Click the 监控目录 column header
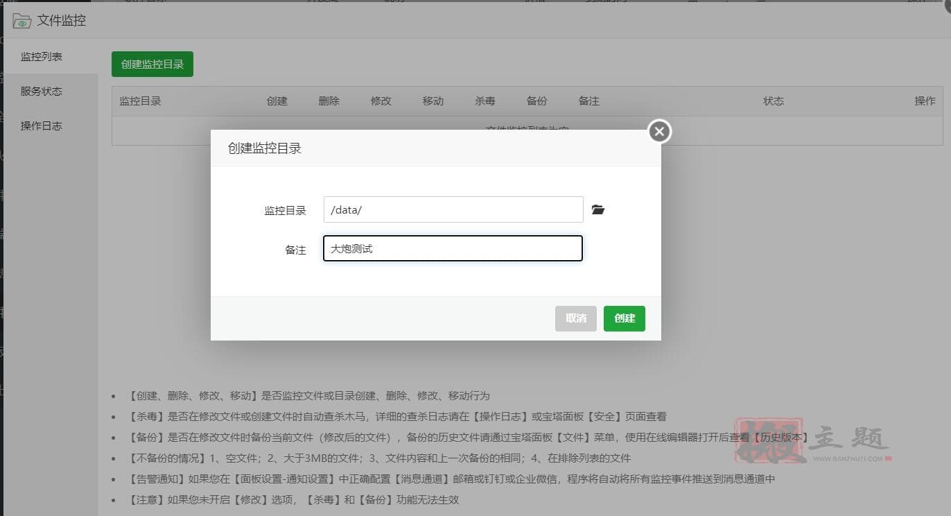This screenshot has width=951, height=516. [x=141, y=101]
